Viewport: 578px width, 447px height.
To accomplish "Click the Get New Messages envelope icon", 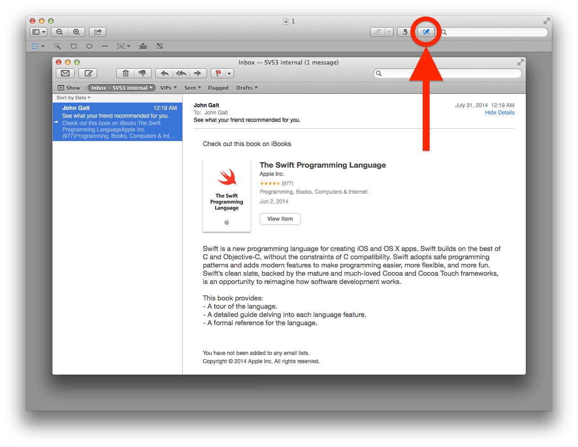I will tap(65, 73).
